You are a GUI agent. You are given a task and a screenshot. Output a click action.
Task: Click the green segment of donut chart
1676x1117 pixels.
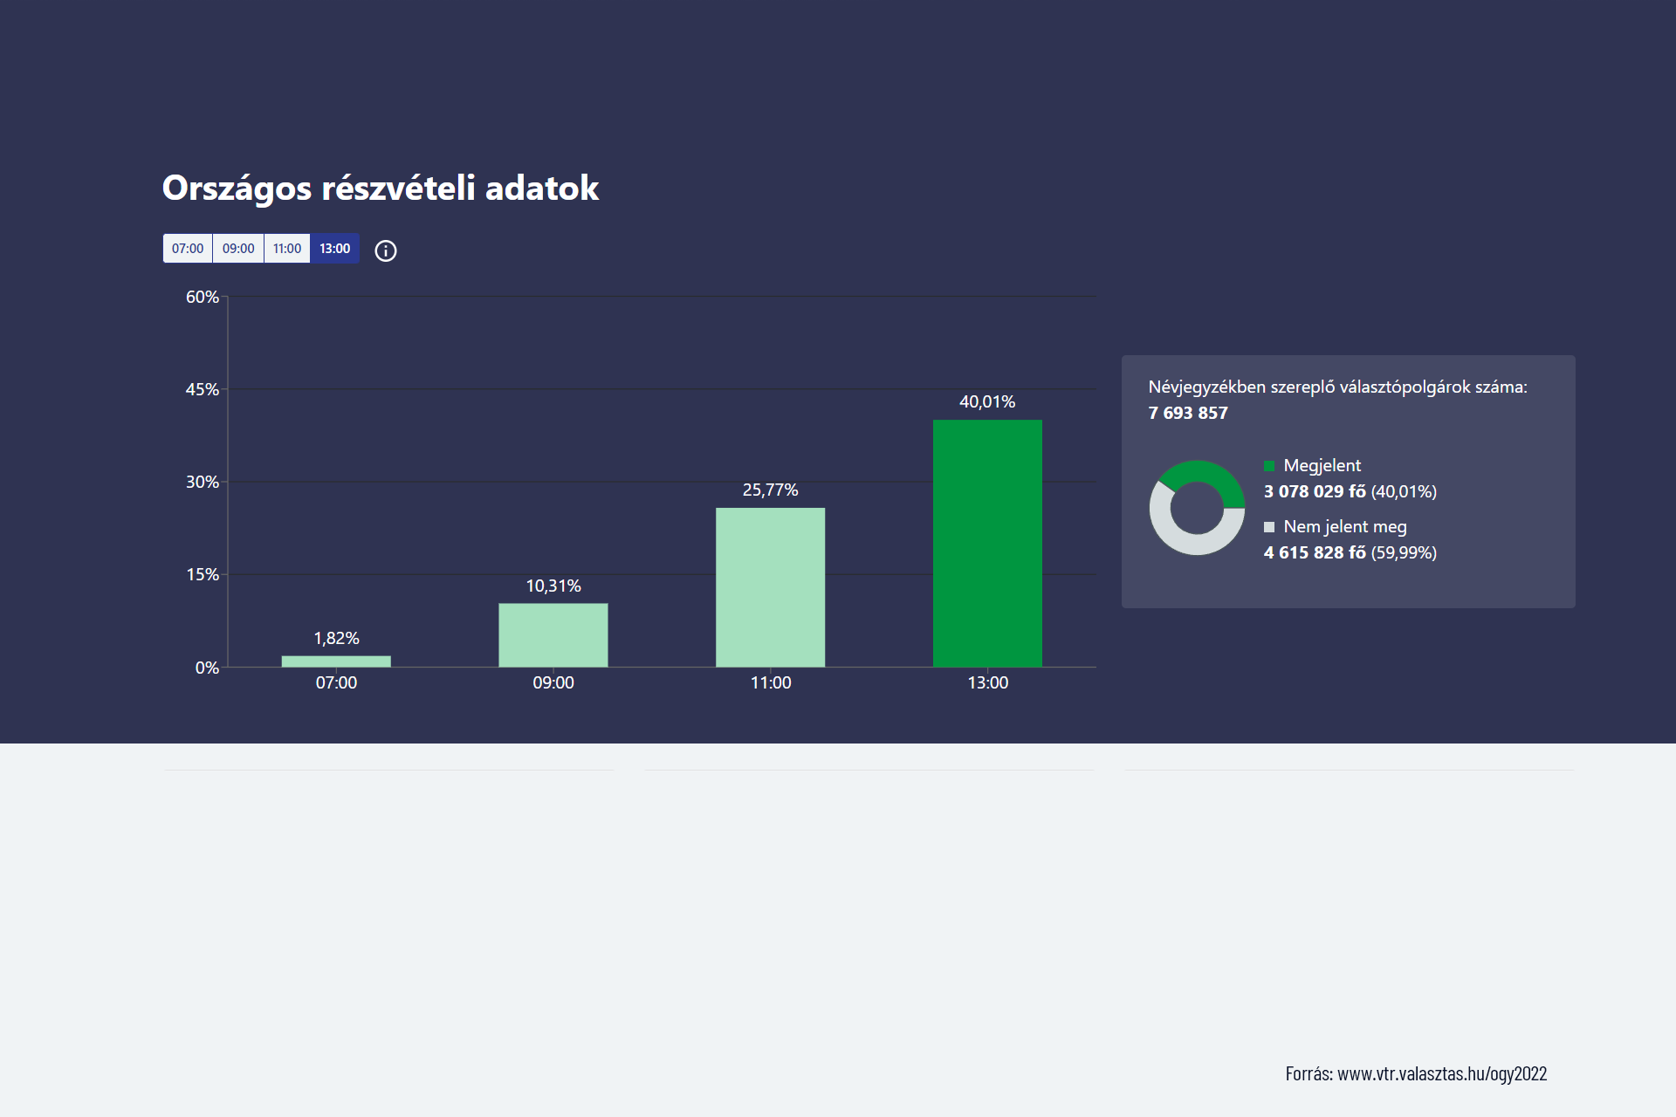point(1209,474)
